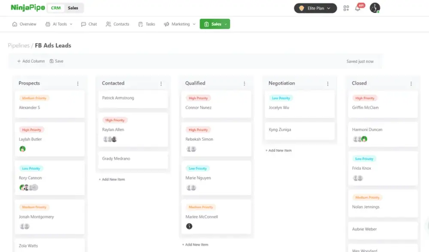429x252 pixels.
Task: Click High Priority tag on Connor Nunez
Action: tap(198, 98)
